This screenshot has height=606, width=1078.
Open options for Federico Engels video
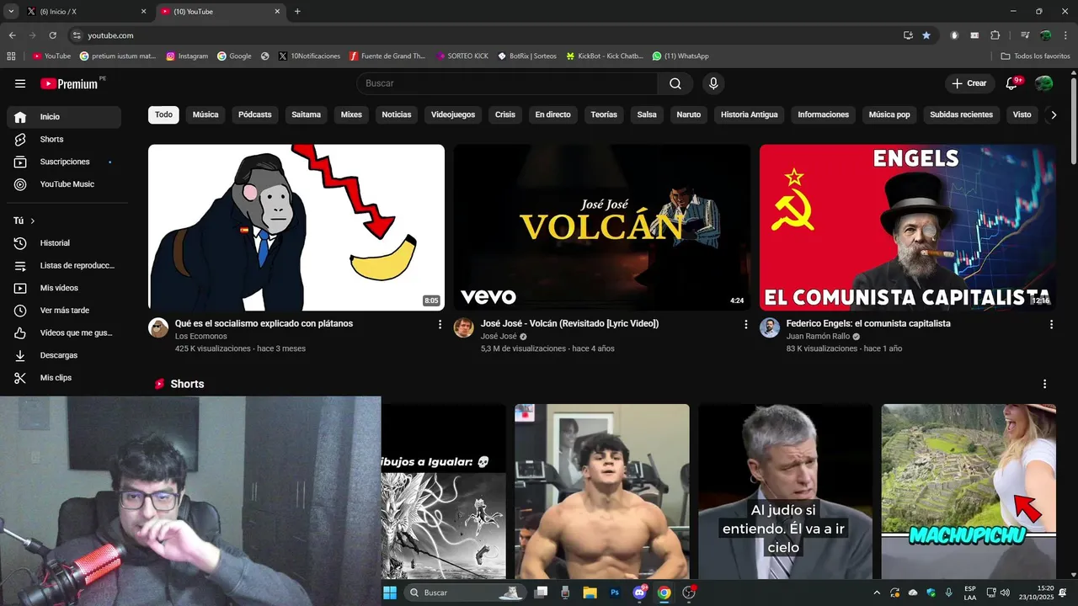[x=1051, y=324]
